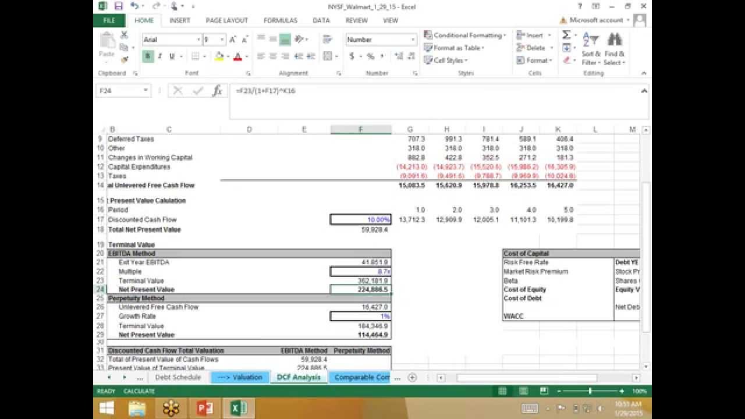Open the FILE tab
The width and height of the screenshot is (745, 419).
coord(109,20)
